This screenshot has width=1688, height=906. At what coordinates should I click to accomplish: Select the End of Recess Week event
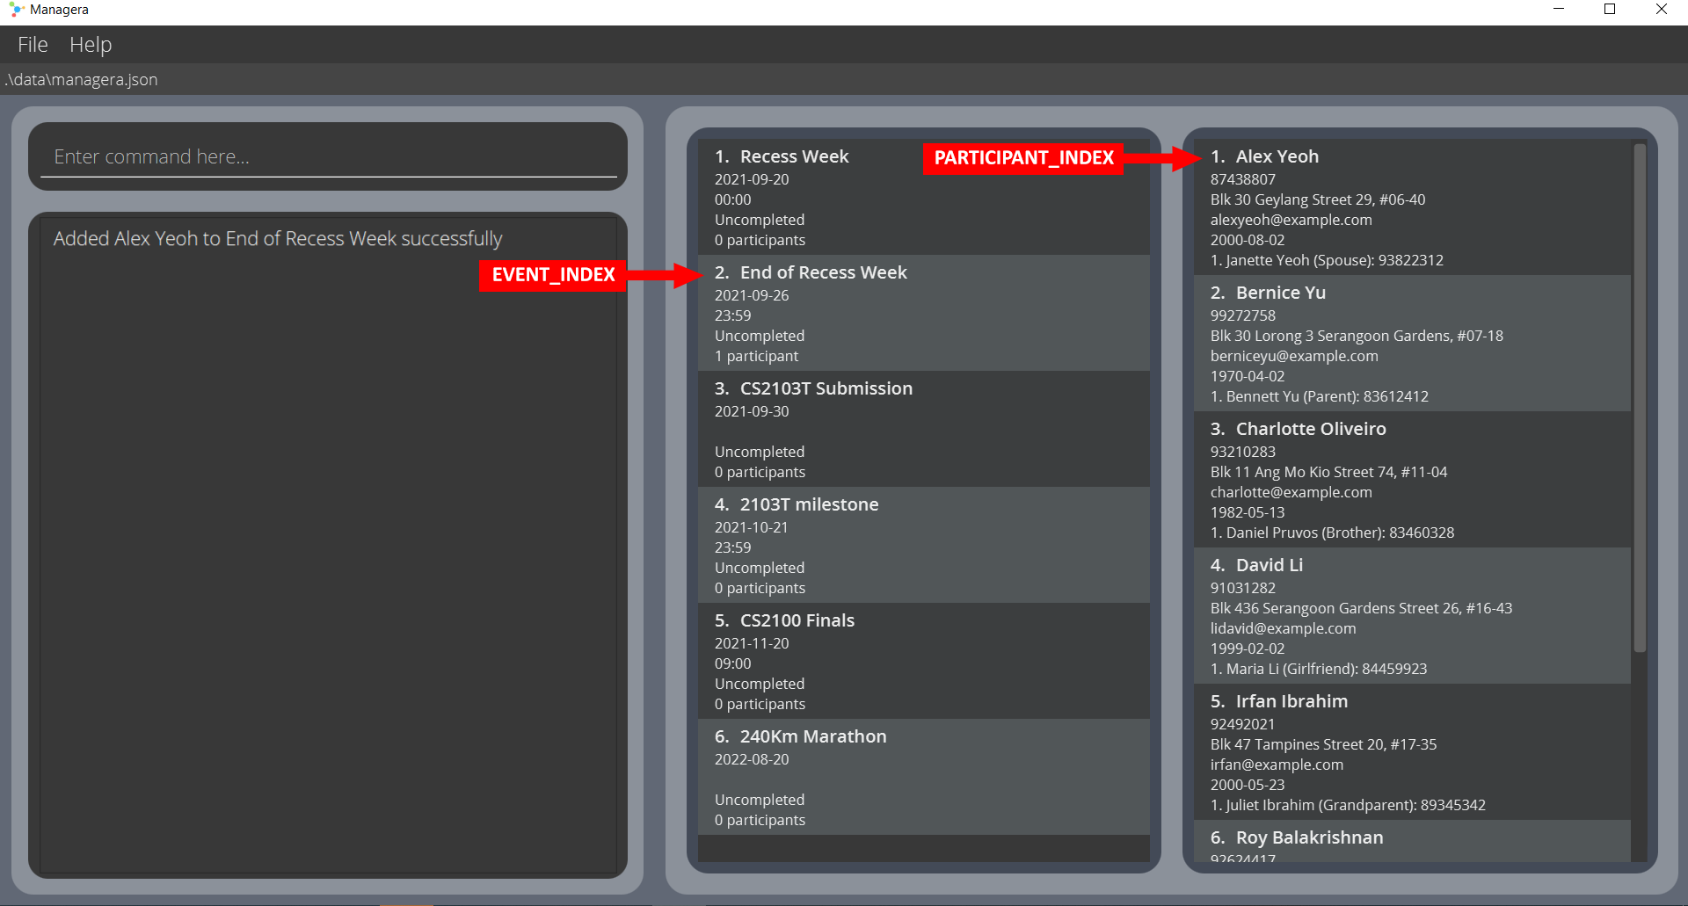click(923, 313)
